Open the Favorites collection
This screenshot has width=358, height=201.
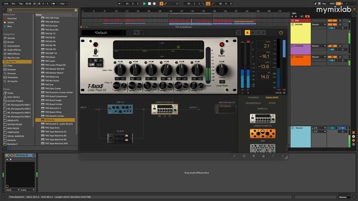[x=12, y=18]
